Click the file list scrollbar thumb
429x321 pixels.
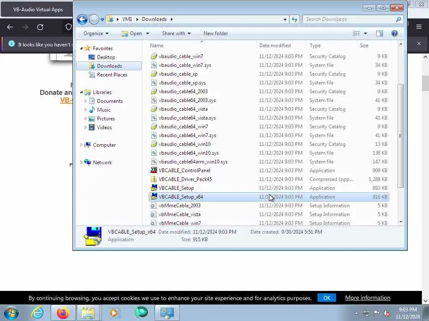tap(401, 136)
